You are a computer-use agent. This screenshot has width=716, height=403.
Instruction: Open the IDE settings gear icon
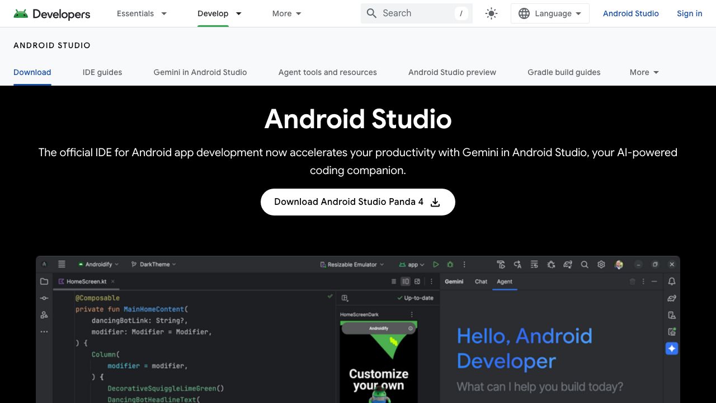point(601,264)
